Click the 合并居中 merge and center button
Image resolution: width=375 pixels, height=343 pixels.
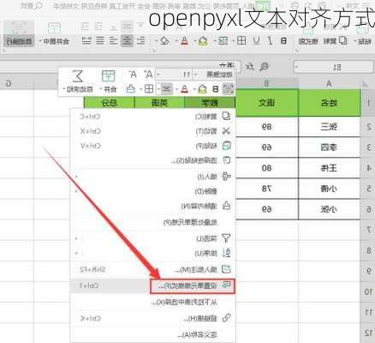(54, 34)
